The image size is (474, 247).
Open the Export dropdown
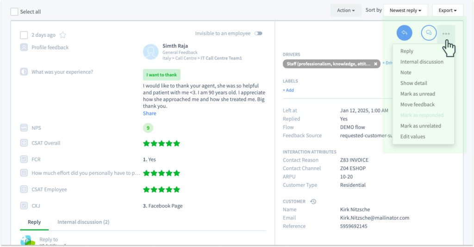pos(448,10)
